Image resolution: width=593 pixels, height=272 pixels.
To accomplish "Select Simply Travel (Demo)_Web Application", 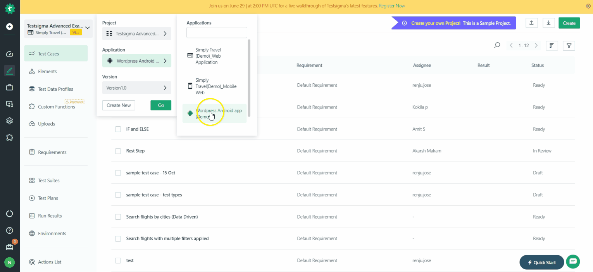I will [x=214, y=56].
